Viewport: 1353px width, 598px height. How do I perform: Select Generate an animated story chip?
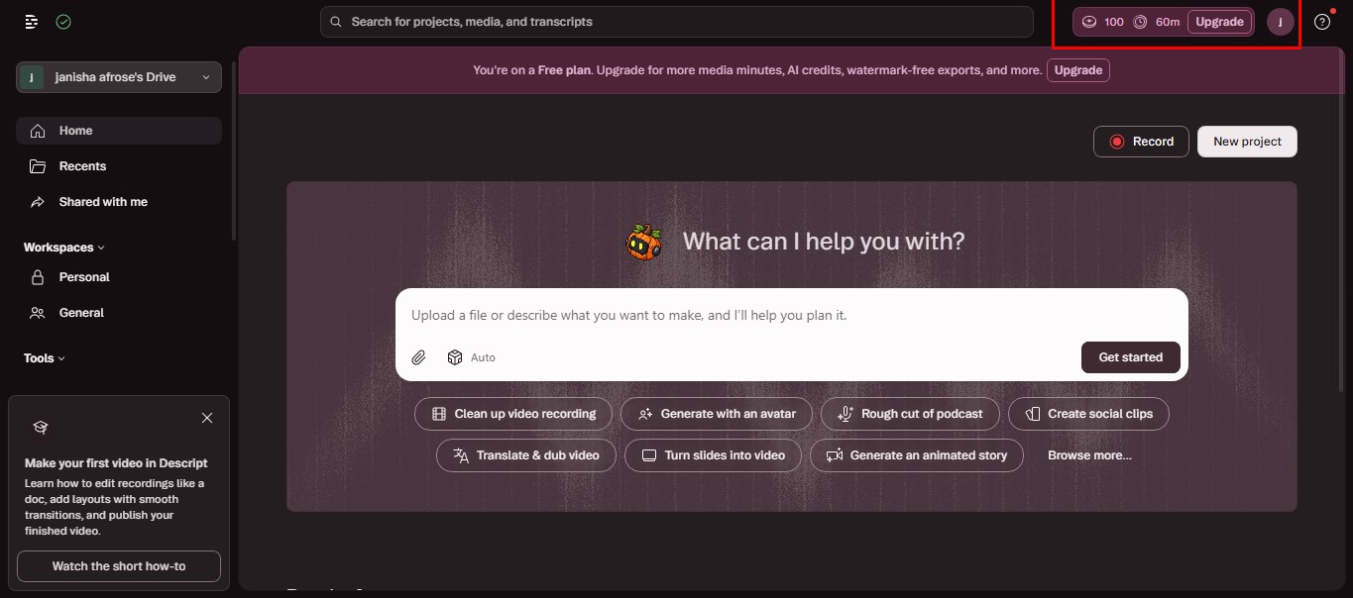point(917,455)
